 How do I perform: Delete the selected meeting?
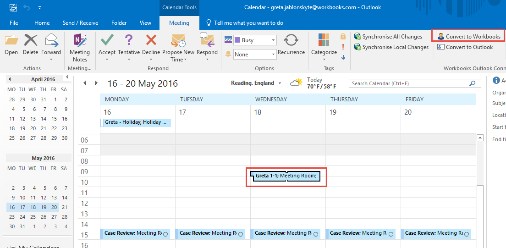tap(30, 44)
